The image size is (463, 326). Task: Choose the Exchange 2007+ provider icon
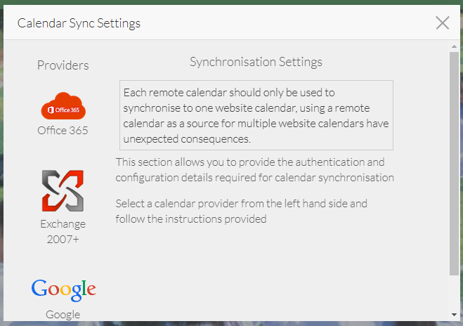click(x=63, y=191)
